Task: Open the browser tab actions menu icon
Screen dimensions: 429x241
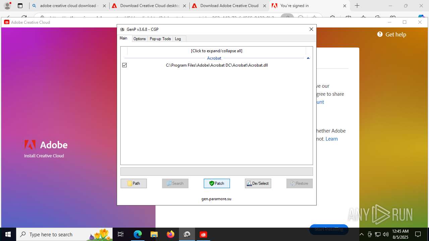Action: 20,6
